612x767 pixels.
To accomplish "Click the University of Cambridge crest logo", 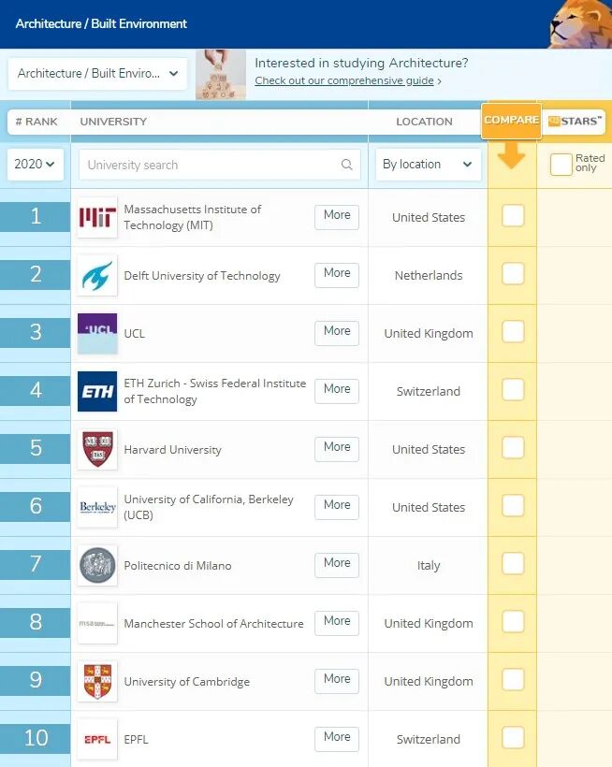I will click(x=97, y=681).
